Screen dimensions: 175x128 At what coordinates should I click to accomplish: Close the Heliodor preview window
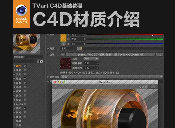pos(55,82)
